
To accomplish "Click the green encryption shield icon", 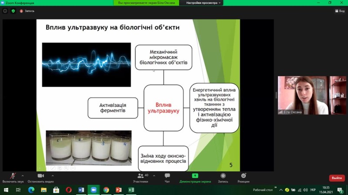I will (x=13, y=11).
